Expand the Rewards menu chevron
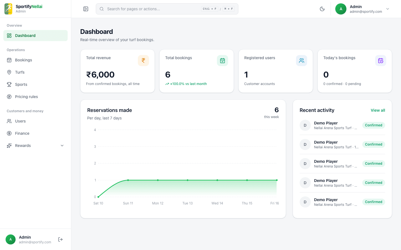This screenshot has height=250, width=401. [62, 146]
